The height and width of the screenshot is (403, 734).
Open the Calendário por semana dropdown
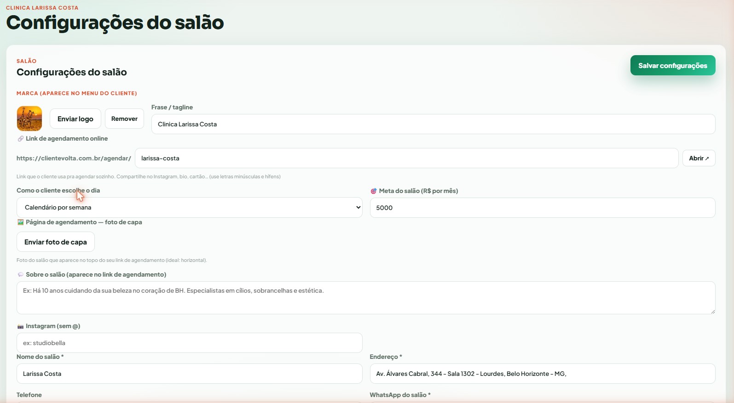click(x=189, y=207)
